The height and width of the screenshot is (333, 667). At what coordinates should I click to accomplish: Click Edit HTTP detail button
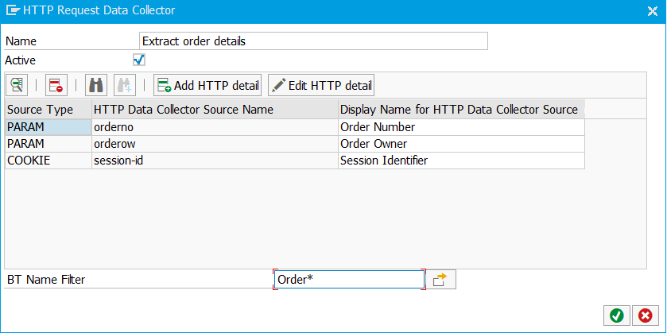[x=321, y=86]
